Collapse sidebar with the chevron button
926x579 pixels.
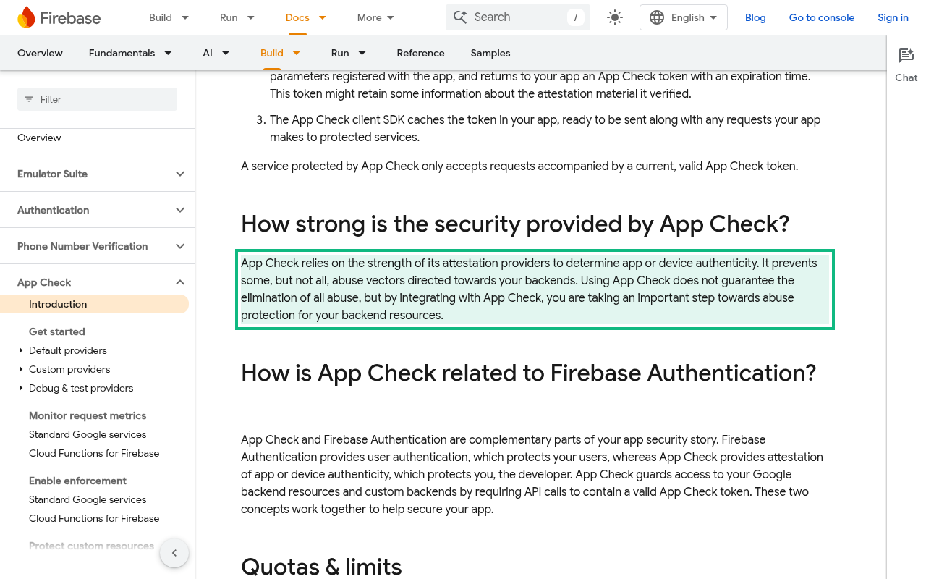[174, 553]
